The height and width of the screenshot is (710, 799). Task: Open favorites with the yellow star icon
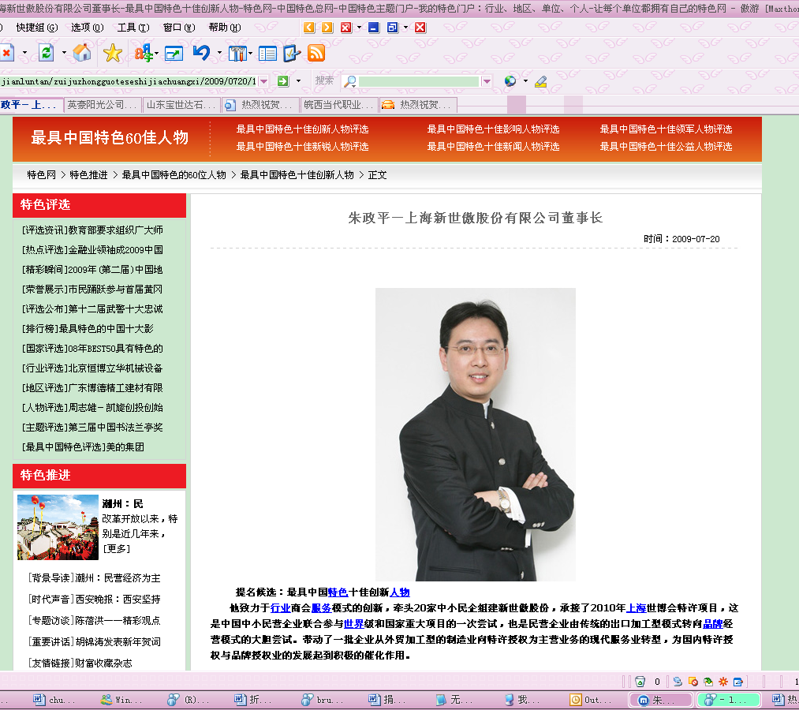(x=113, y=53)
